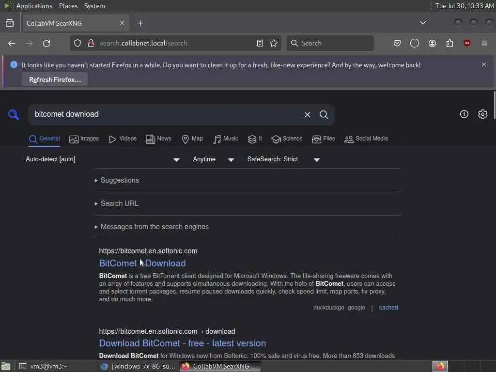Focus the bitcomet download search input
496x372 pixels.
[166, 114]
